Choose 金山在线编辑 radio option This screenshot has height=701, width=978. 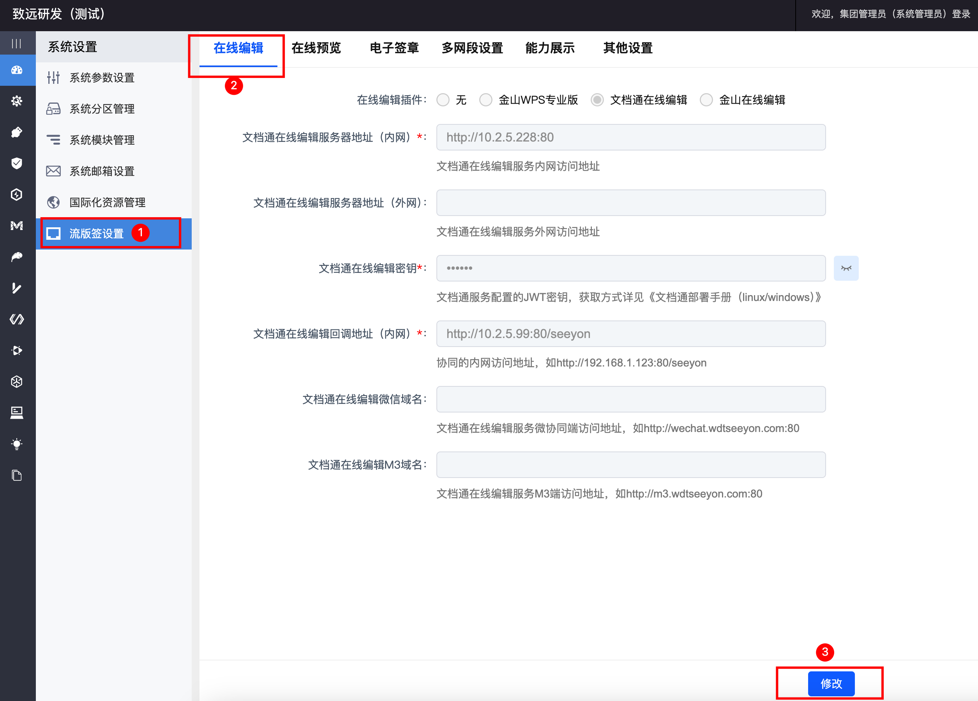(706, 100)
